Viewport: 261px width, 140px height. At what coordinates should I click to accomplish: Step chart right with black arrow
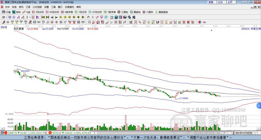click(x=56, y=17)
